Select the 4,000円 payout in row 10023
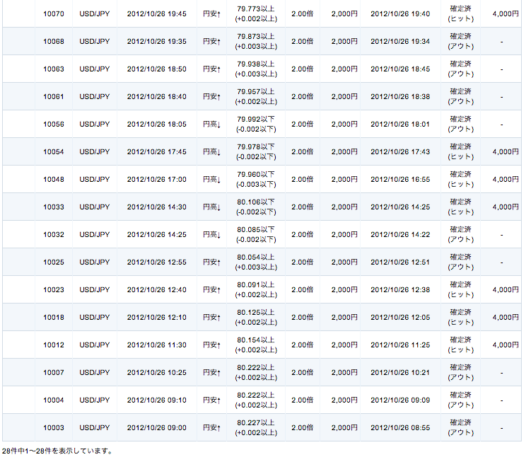 [505, 290]
